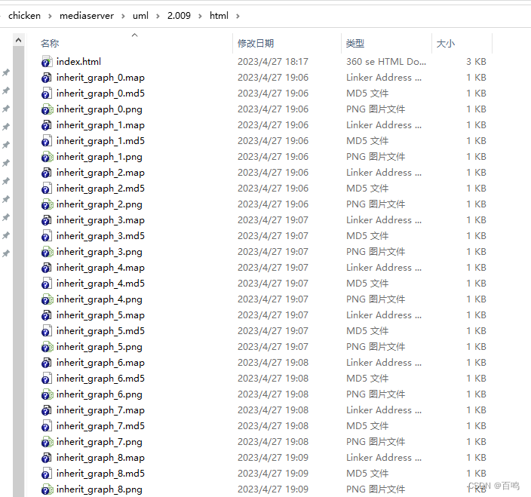Click the inherit_graph_3.png image icon
This screenshot has height=497, width=531.
47,252
